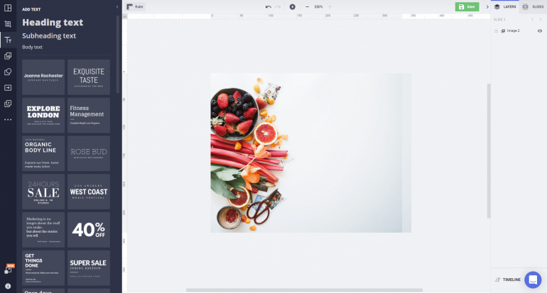Viewport: 547px width, 293px height.
Task: Click the undo arrow in top toolbar
Action: pyautogui.click(x=269, y=6)
